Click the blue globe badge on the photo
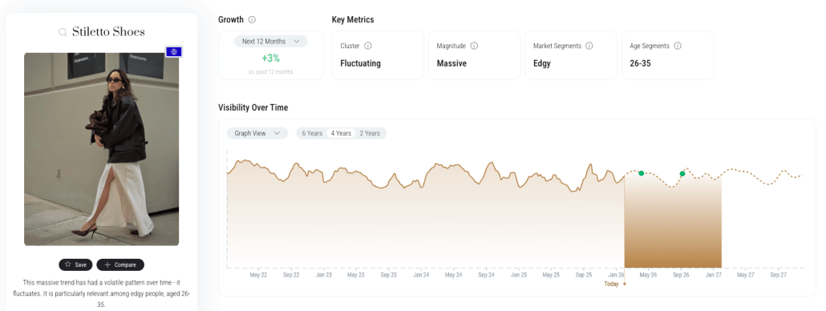Screen dimensions: 826x311 (x=174, y=51)
